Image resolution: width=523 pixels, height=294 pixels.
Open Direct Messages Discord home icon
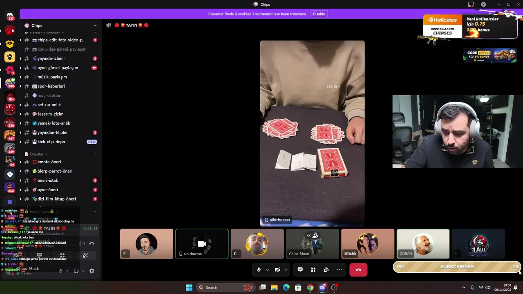coord(10,16)
